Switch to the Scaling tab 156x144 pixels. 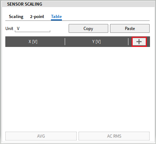click(16, 17)
